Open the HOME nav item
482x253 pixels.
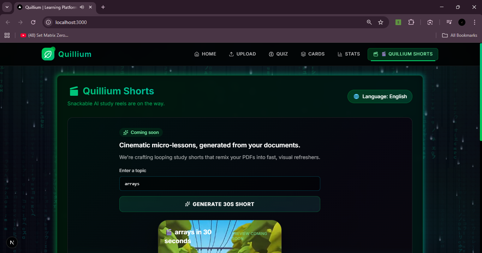(205, 54)
